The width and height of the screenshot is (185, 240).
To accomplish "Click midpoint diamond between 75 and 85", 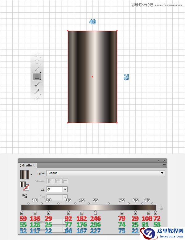I will 129,203.
